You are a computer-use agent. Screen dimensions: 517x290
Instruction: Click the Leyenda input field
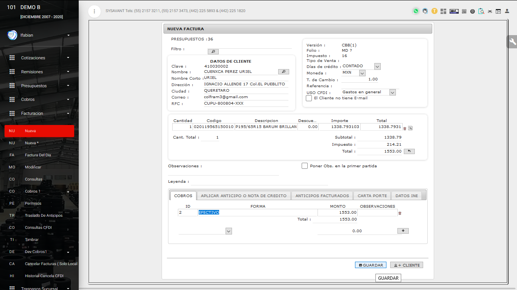tap(259, 182)
